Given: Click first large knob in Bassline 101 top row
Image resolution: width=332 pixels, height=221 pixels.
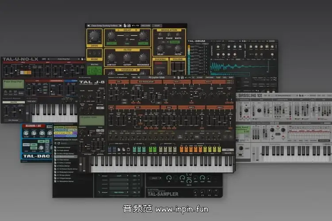Looking at the screenshot, I should (246, 110).
